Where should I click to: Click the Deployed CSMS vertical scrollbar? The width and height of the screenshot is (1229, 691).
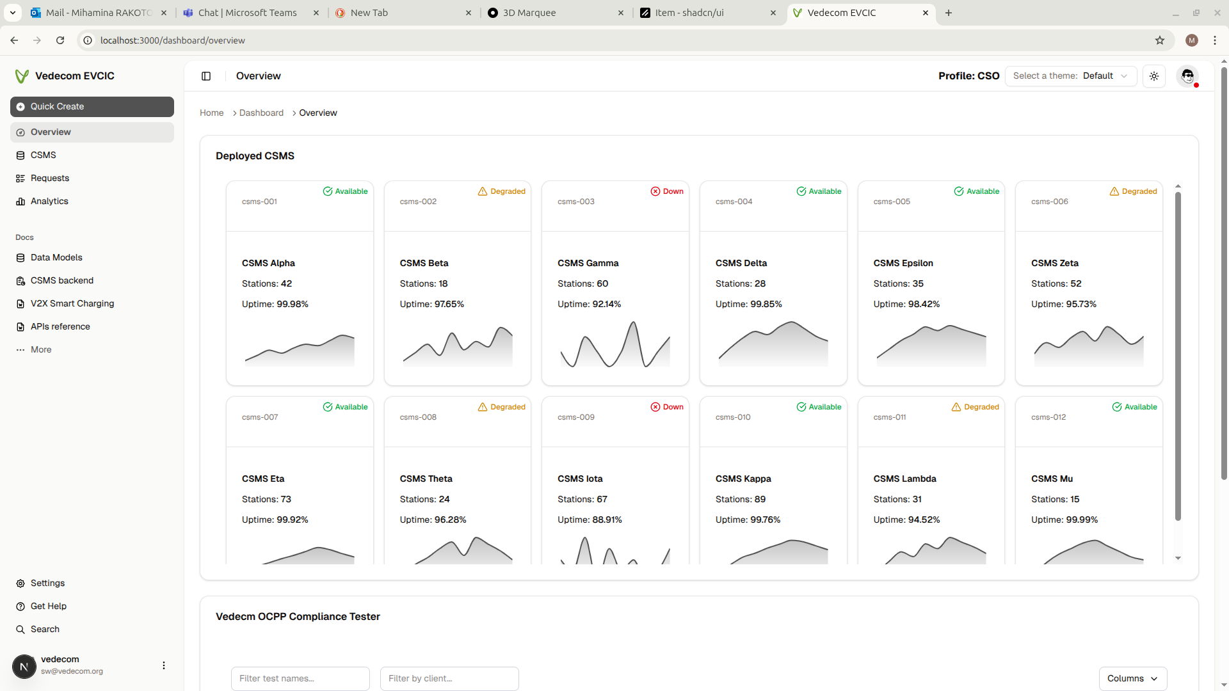pyautogui.click(x=1178, y=356)
